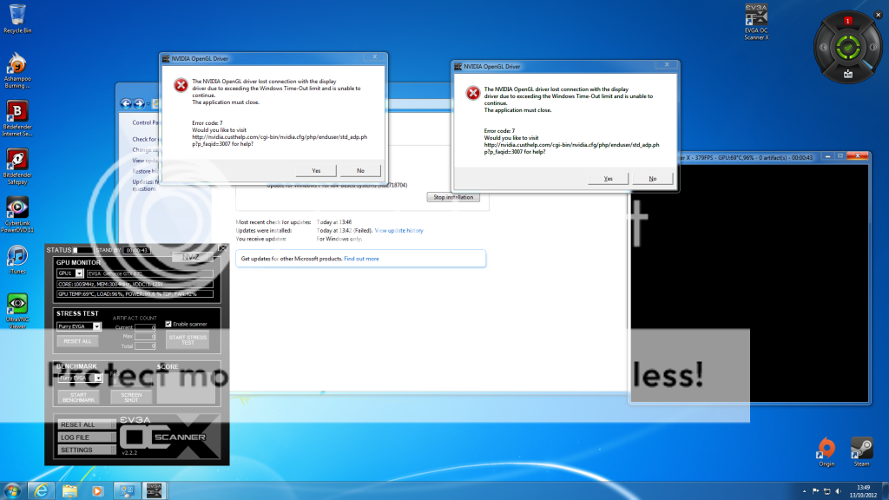
Task: Click the Forward arrow in Windows Update window
Action: coord(139,104)
